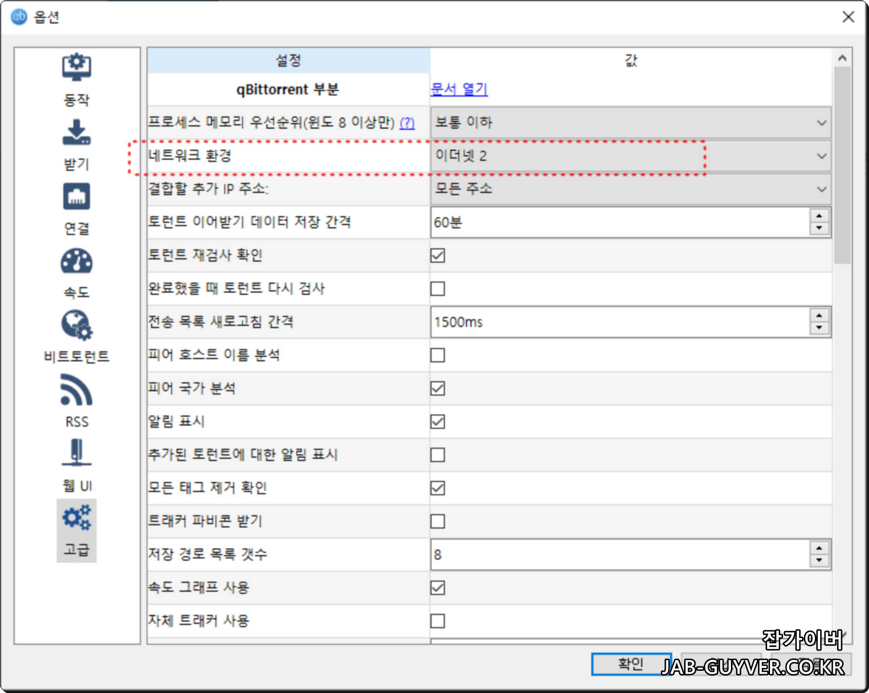Image resolution: width=869 pixels, height=693 pixels.
Task: Toggle 알림 표시 checkbox
Action: [x=437, y=421]
